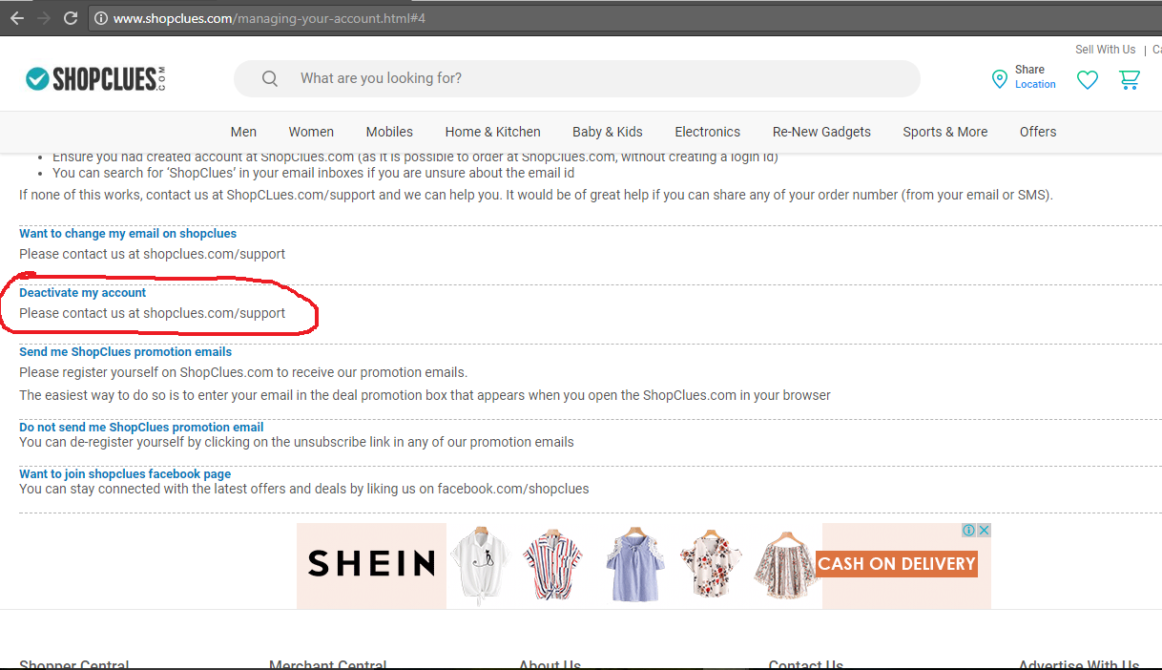Click the off-shoulder patterned top in the ad
1162x670 pixels.
click(x=784, y=564)
